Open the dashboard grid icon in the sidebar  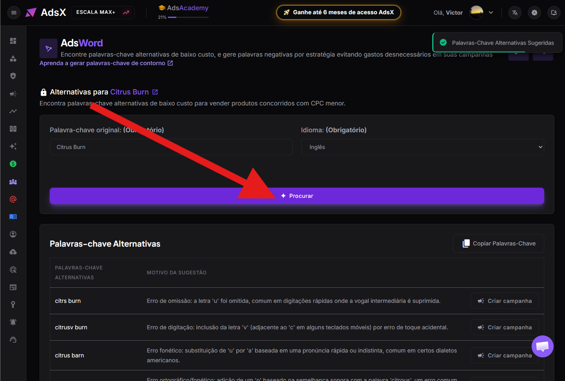[13, 41]
